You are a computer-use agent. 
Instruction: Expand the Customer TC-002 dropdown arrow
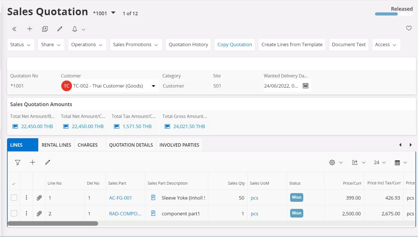pos(153,86)
